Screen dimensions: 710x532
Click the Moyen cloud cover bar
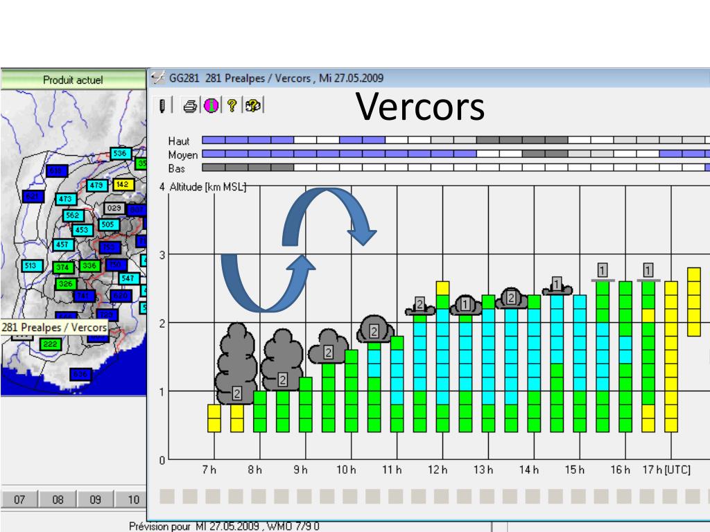coord(456,154)
